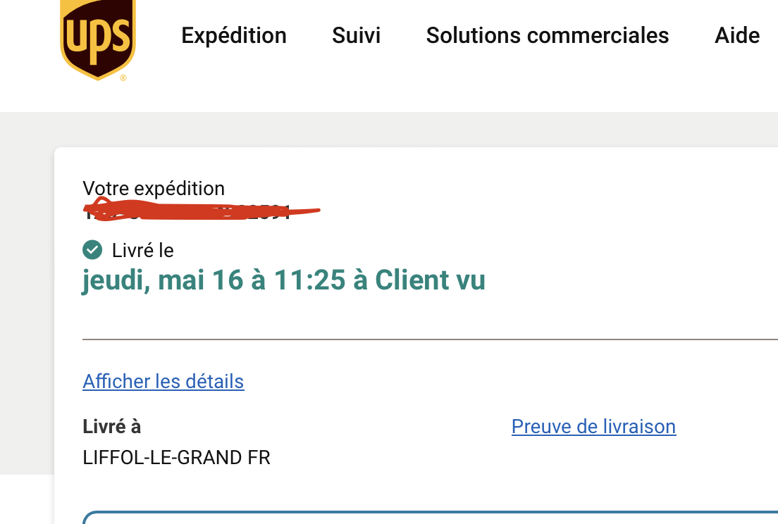The width and height of the screenshot is (778, 524).
Task: Click the Client vu text in heading
Action: tap(430, 280)
